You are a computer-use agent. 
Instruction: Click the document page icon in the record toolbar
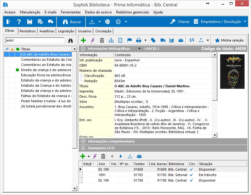(120, 40)
